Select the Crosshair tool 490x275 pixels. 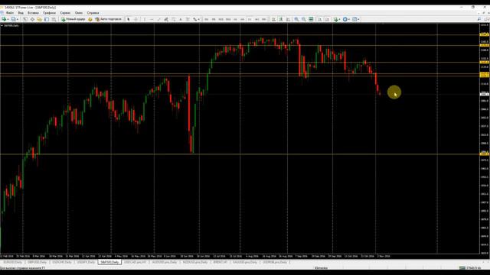click(136, 19)
